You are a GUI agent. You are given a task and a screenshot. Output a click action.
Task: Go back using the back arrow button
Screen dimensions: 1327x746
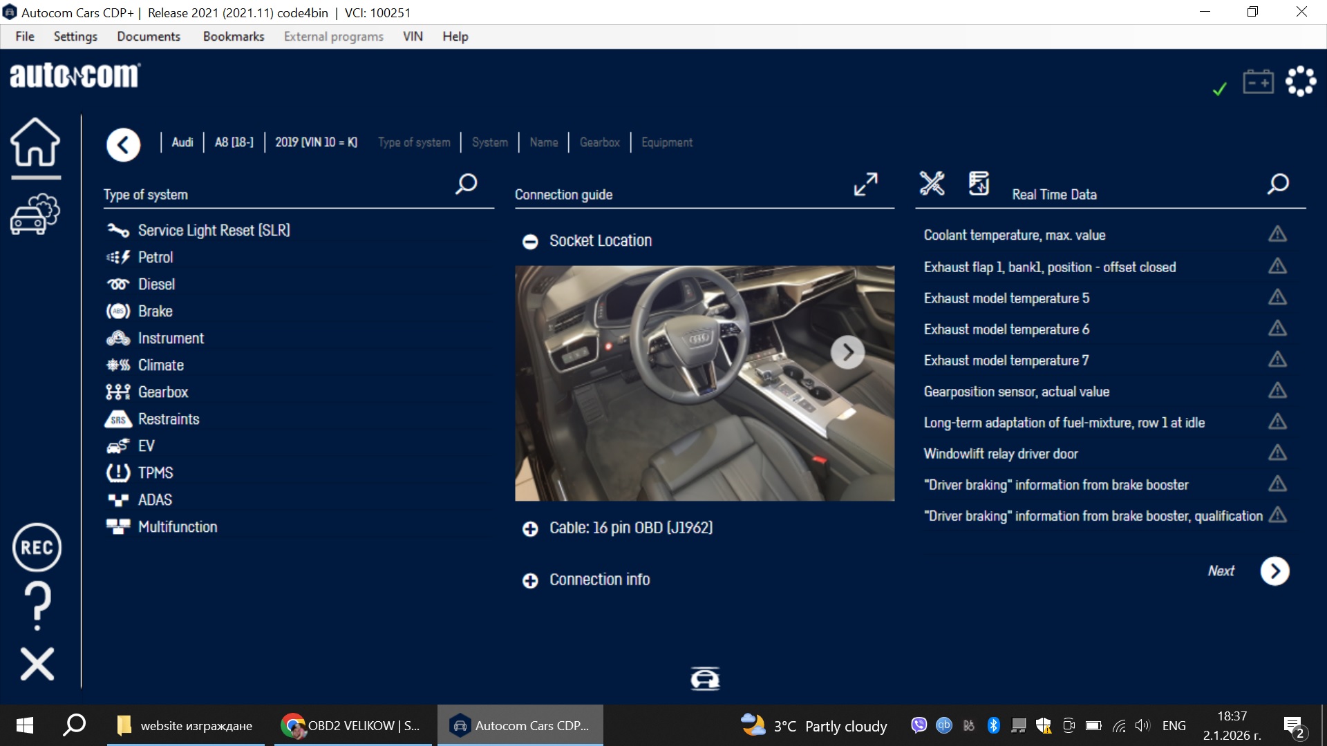click(123, 145)
